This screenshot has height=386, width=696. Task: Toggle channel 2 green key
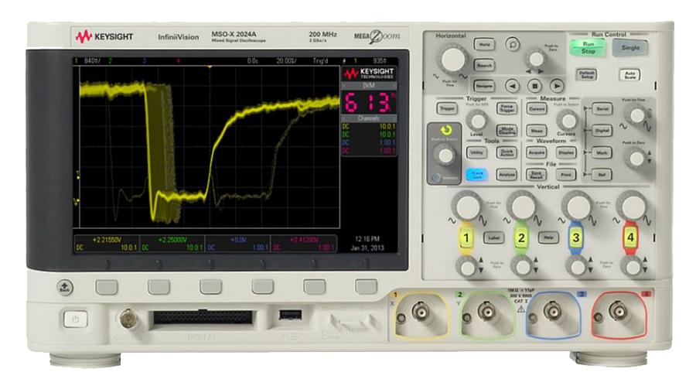tap(521, 238)
